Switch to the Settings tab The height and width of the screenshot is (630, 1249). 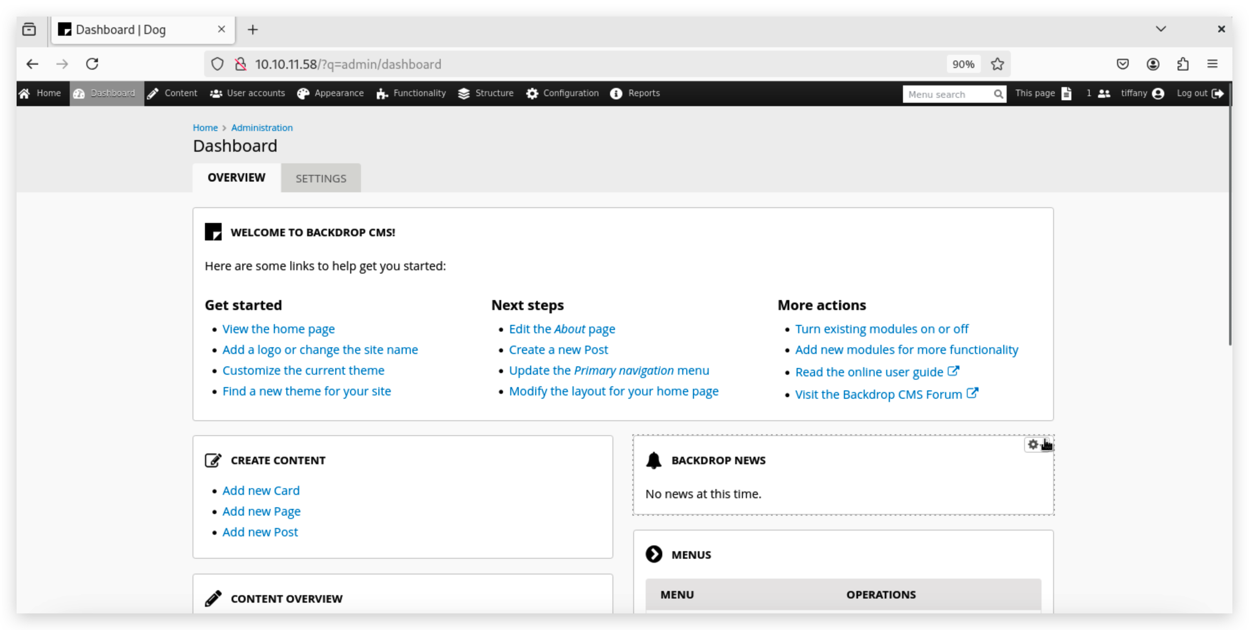pyautogui.click(x=320, y=178)
